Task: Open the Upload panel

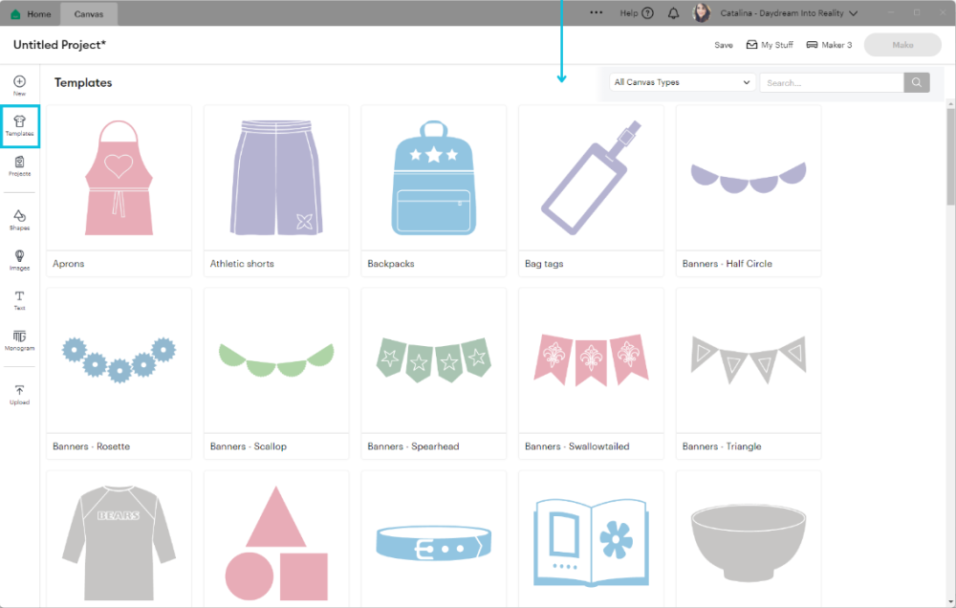Action: click(19, 395)
